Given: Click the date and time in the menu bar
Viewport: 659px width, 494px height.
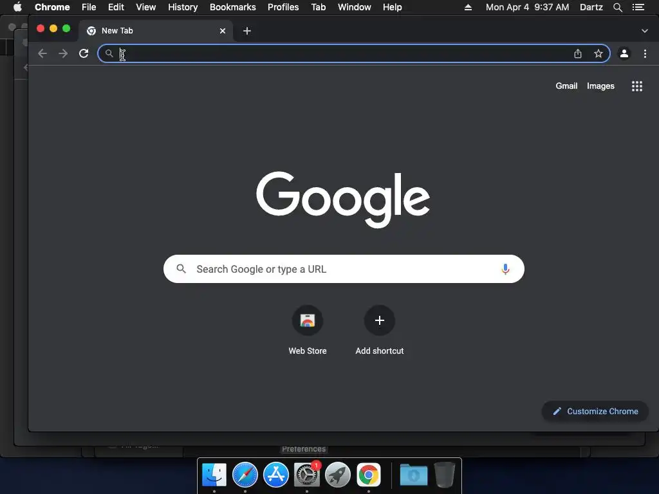Looking at the screenshot, I should (x=528, y=7).
